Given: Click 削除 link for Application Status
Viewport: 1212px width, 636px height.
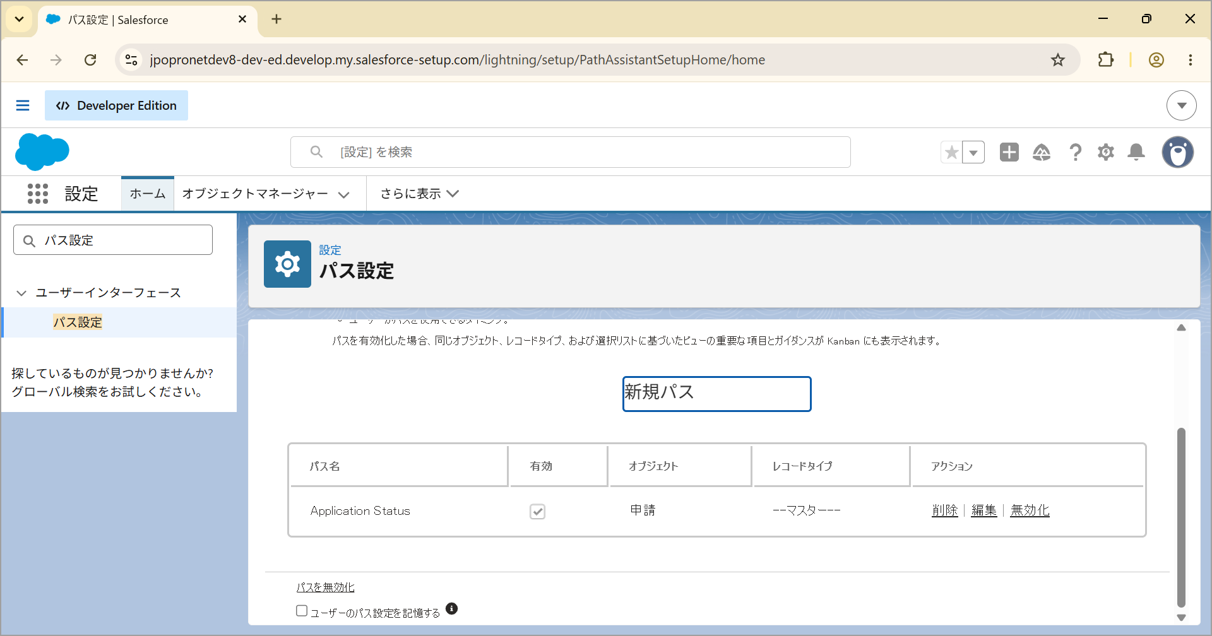Looking at the screenshot, I should [x=945, y=510].
